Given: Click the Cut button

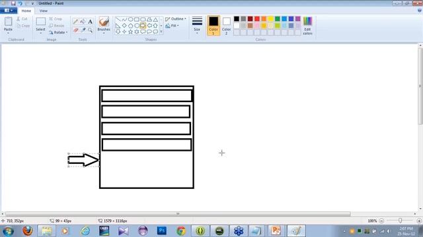Looking at the screenshot, I should (22, 19).
